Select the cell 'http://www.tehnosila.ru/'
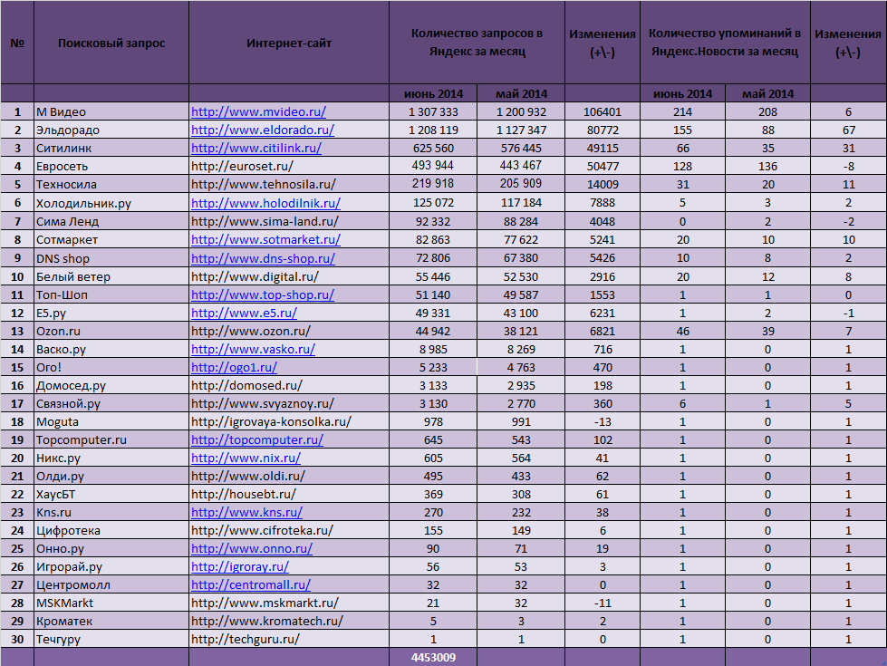Viewport: 887px width, 666px height. point(289,185)
